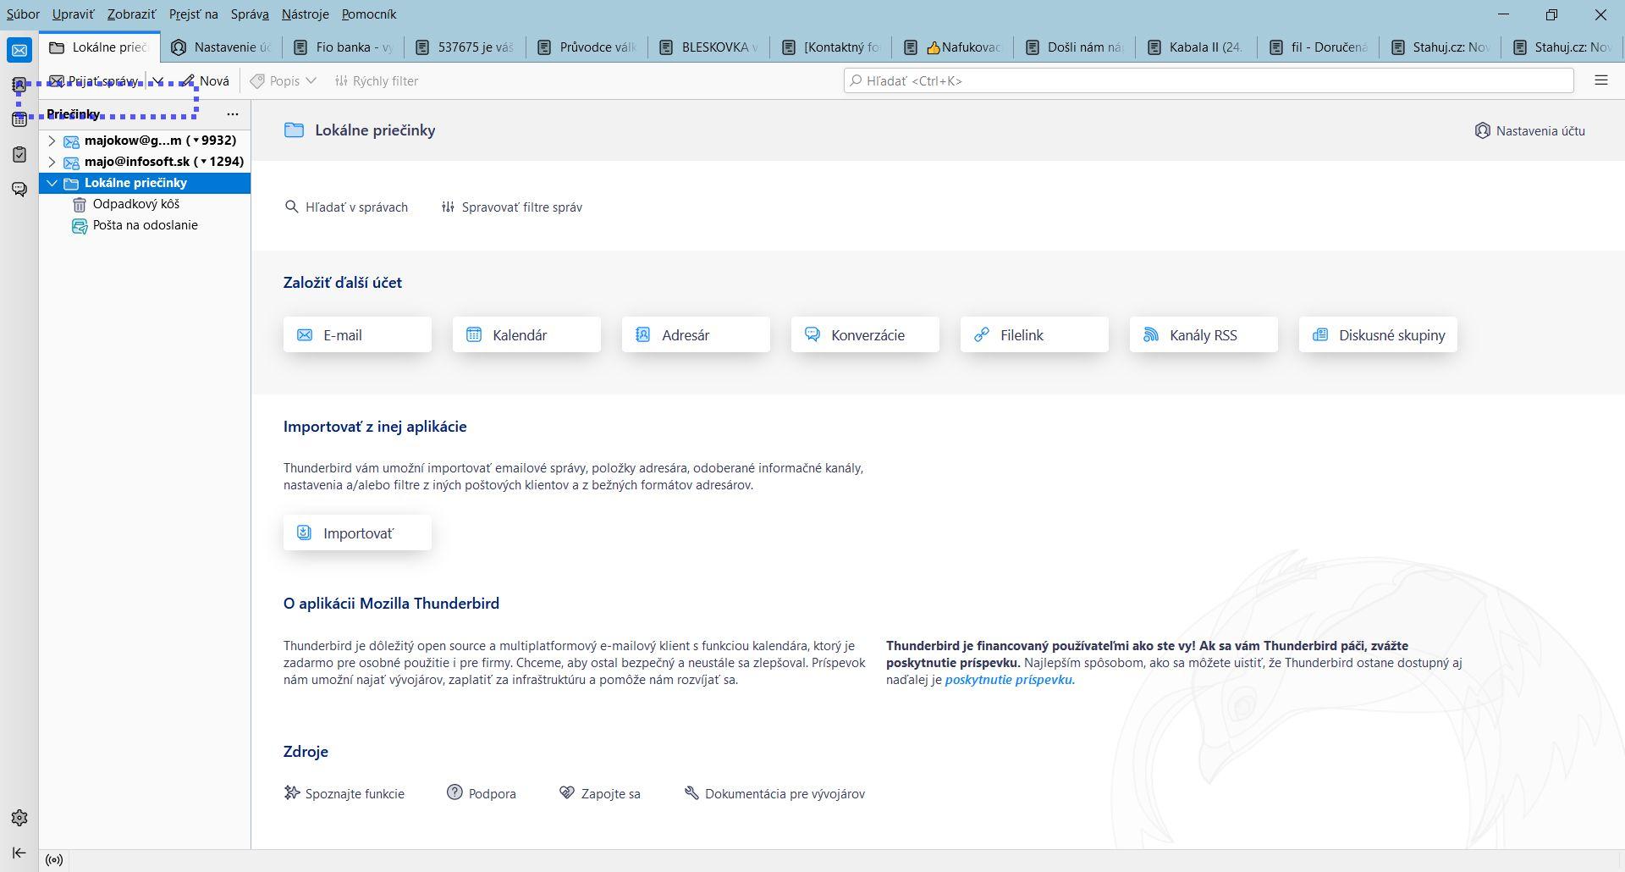Image resolution: width=1625 pixels, height=872 pixels.
Task: Open the Upraviť menu
Action: point(73,14)
